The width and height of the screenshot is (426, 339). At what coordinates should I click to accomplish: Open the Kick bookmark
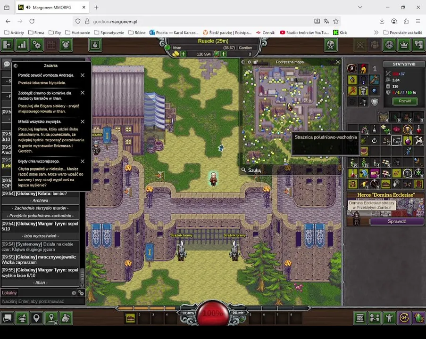pos(340,32)
